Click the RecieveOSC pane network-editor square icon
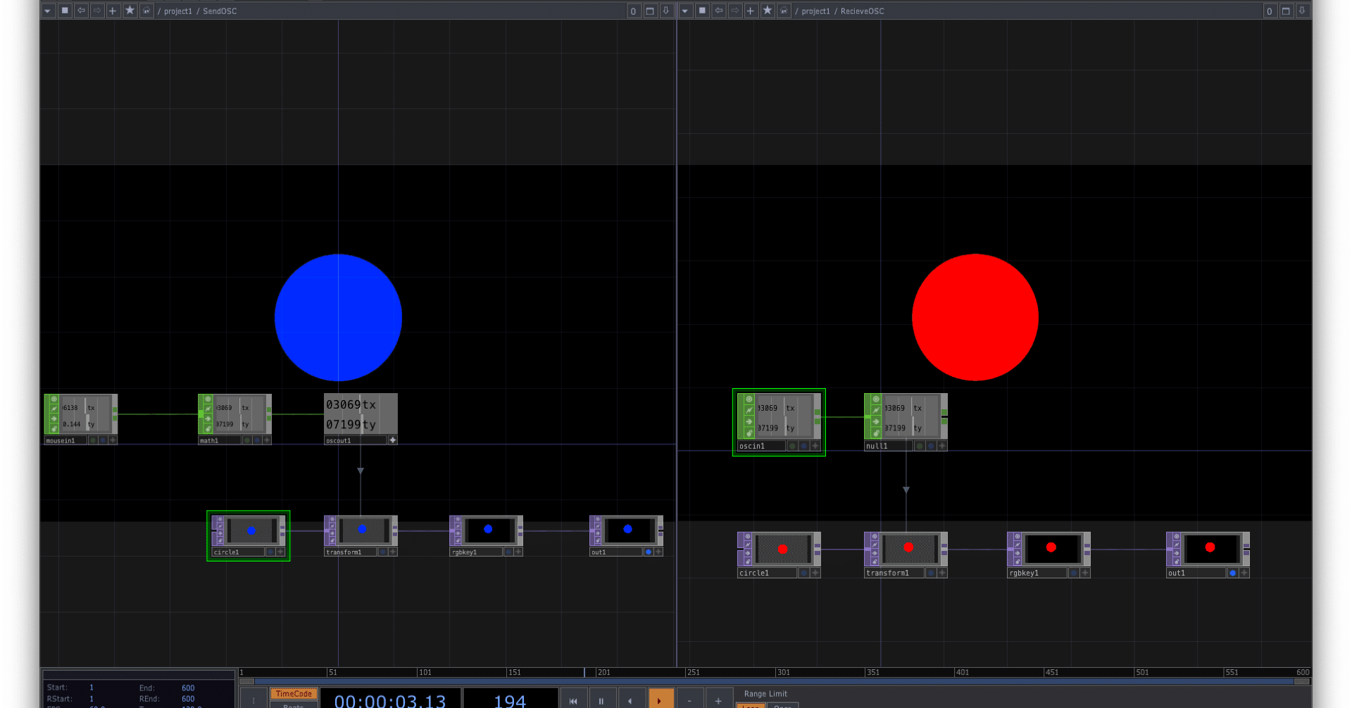The image size is (1352, 708). pos(702,11)
